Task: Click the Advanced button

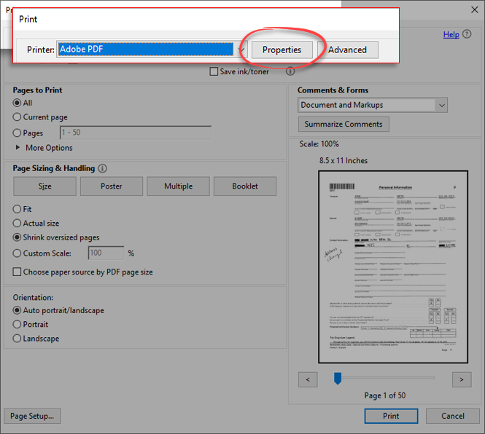Action: point(347,50)
